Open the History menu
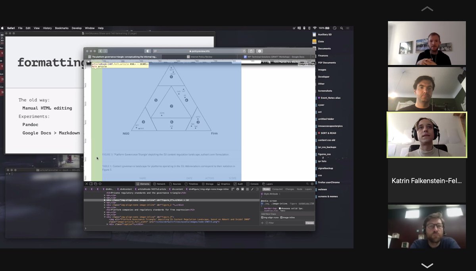 point(47,28)
